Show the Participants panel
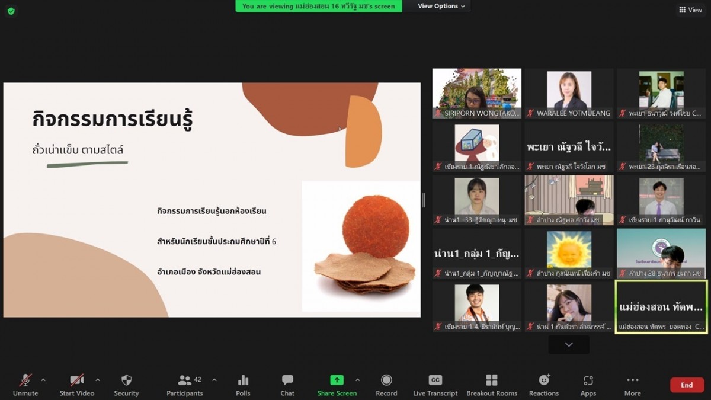This screenshot has width=711, height=400. coord(185,385)
